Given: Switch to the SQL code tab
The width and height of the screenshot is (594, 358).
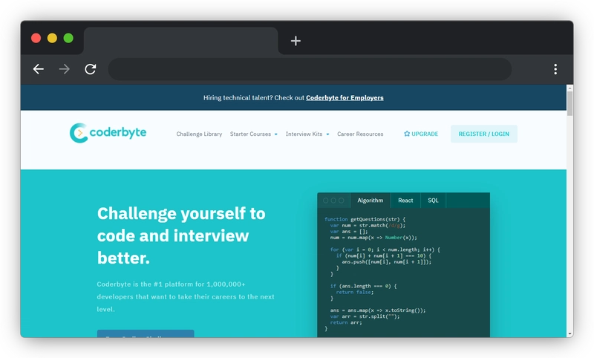Looking at the screenshot, I should pyautogui.click(x=433, y=201).
